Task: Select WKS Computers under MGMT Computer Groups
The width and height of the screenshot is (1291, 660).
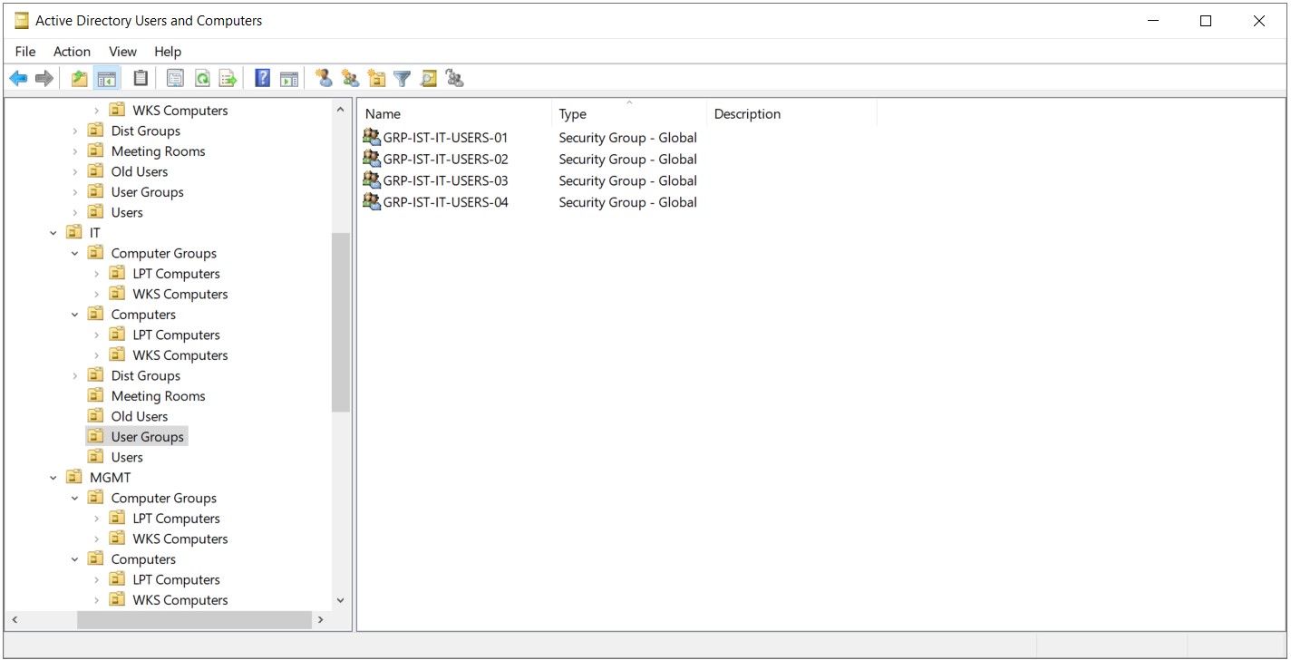Action: [x=180, y=539]
